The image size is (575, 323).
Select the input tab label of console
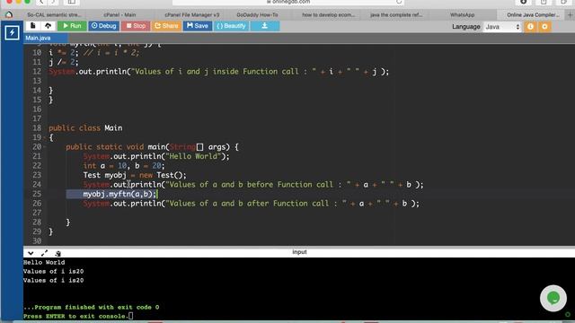[x=299, y=252]
